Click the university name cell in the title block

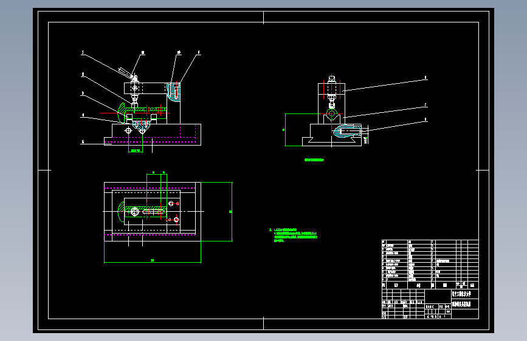pyautogui.click(x=464, y=294)
